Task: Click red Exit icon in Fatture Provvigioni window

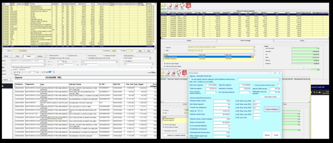Action: [188, 5]
